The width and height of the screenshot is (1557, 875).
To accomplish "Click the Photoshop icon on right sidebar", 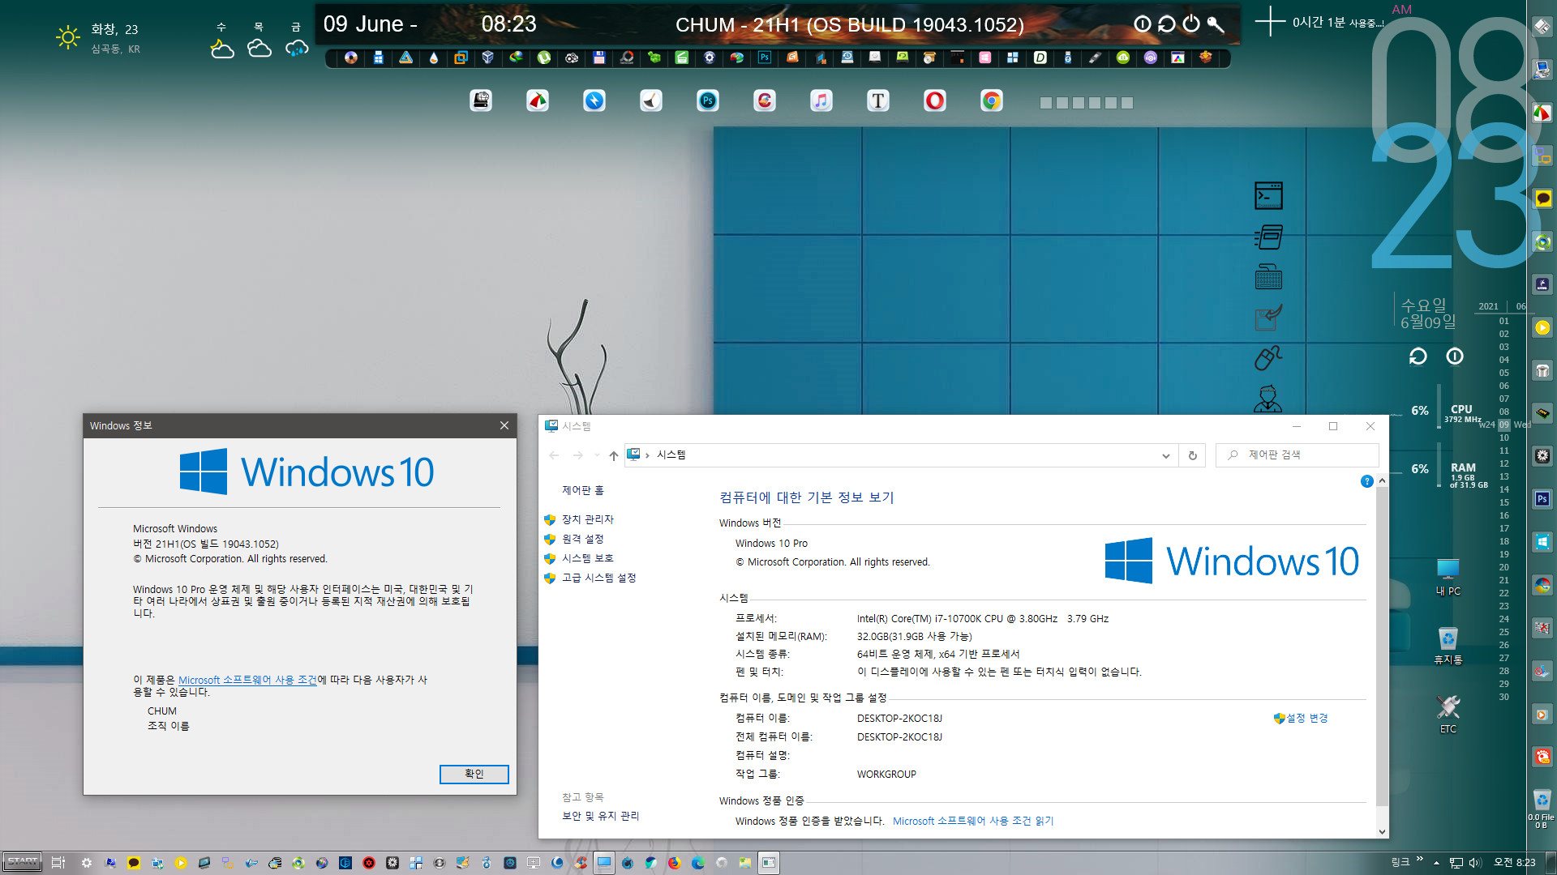I will pyautogui.click(x=1542, y=499).
